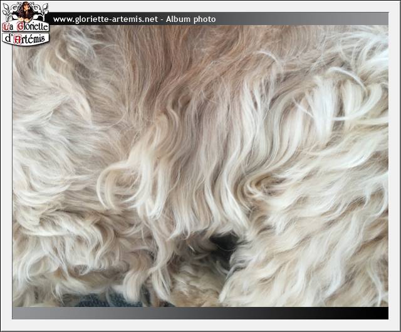
Task: Click the gradient footer bar's middle
Action: click(200, 313)
